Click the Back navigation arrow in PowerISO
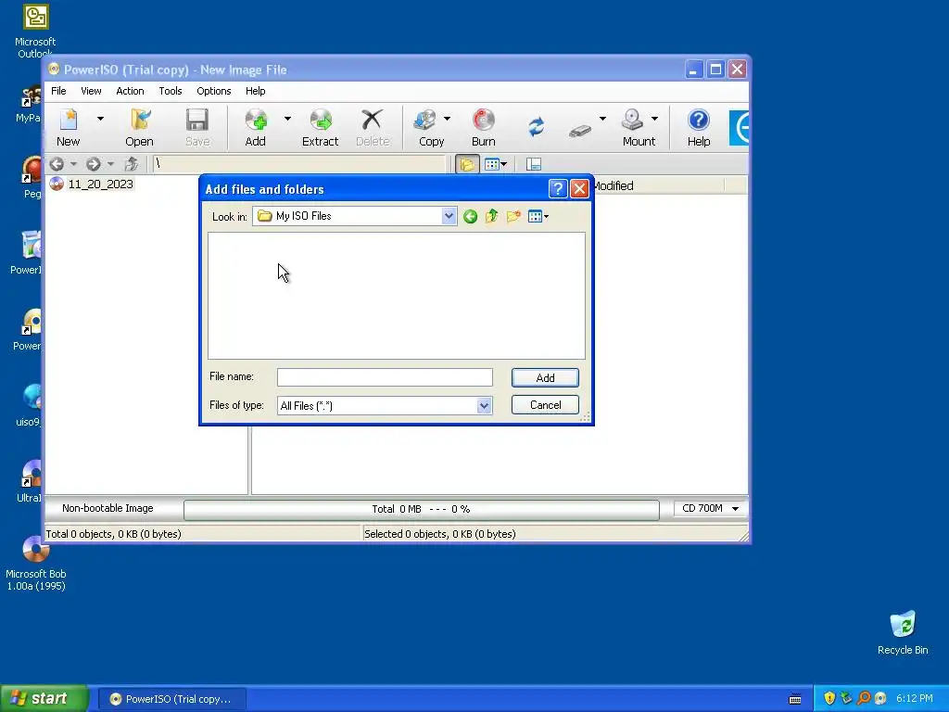 point(57,164)
